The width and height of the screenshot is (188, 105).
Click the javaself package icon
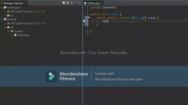[12, 31]
